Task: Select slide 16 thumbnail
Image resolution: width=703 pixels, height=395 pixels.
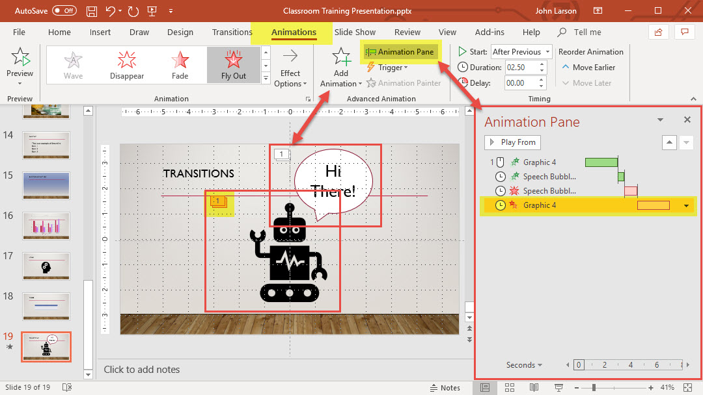Action: pos(46,225)
